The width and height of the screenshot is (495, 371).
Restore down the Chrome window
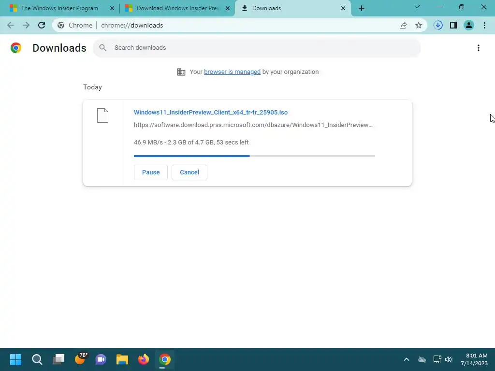[462, 7]
